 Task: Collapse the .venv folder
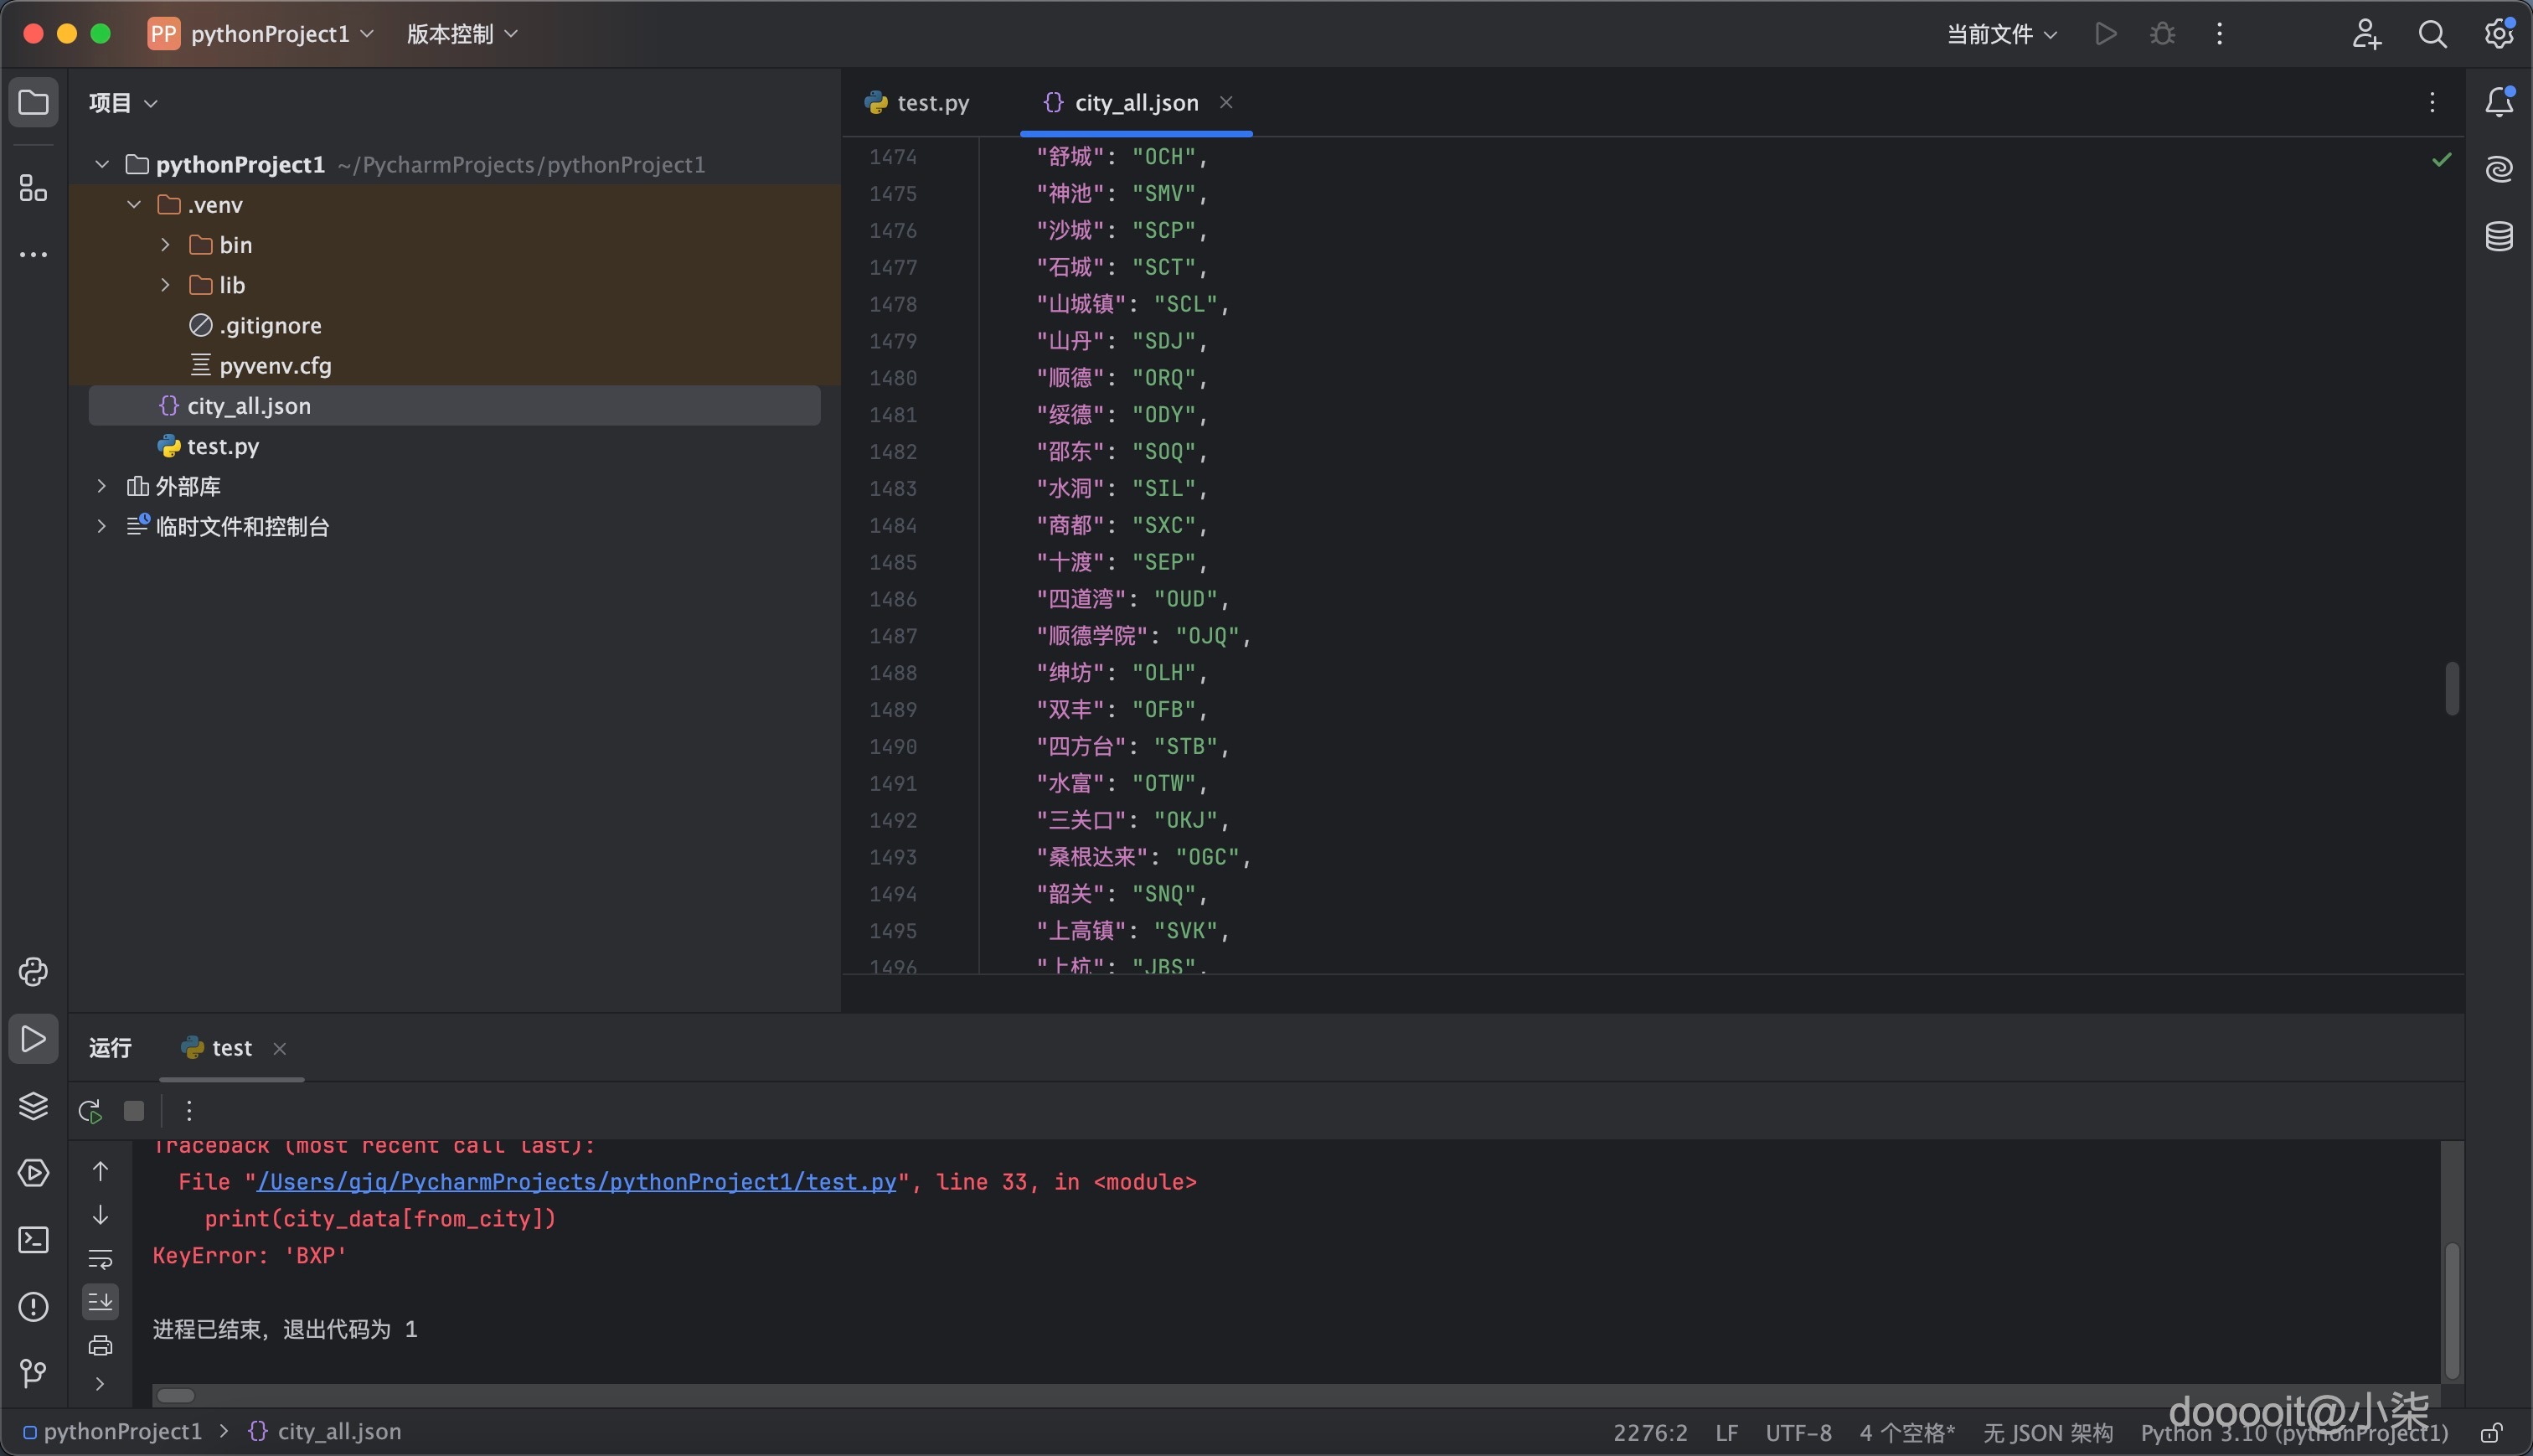tap(134, 205)
